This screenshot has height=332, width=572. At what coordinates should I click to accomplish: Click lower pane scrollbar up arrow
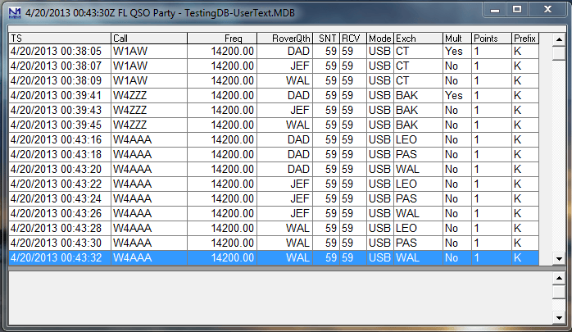pos(559,279)
